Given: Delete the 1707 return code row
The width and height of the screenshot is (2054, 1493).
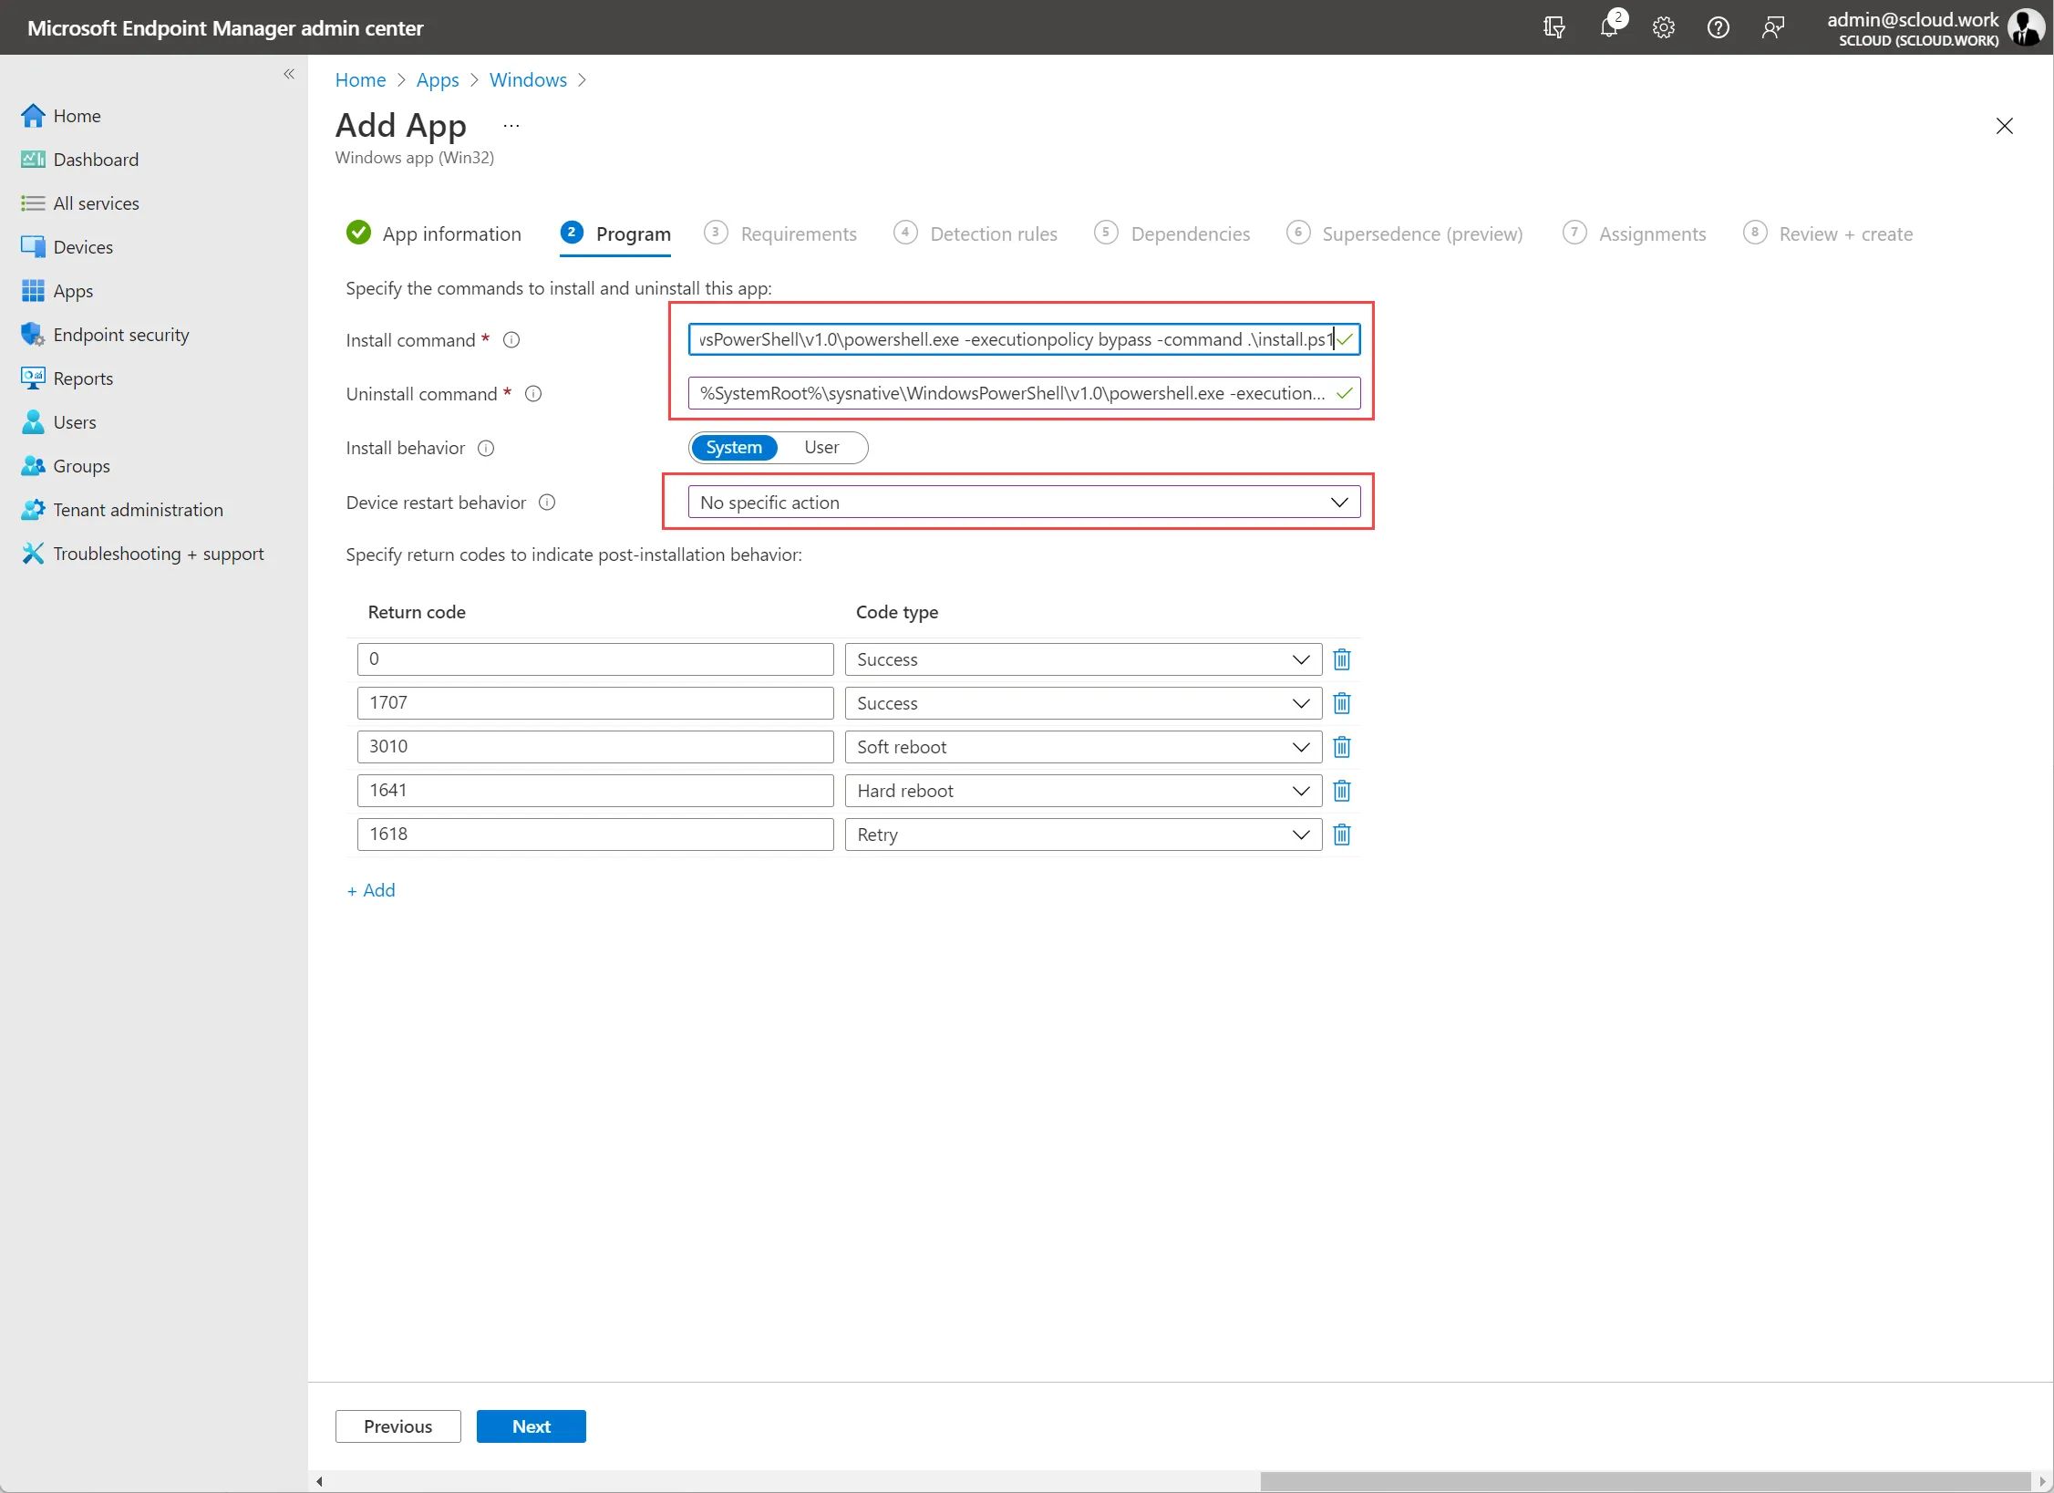Looking at the screenshot, I should coord(1341,703).
